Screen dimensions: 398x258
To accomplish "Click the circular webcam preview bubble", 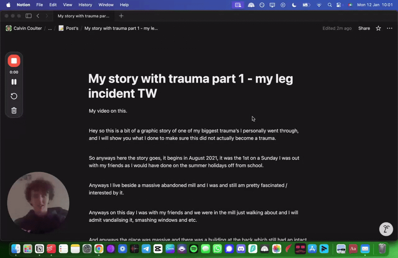I will click(x=38, y=202).
